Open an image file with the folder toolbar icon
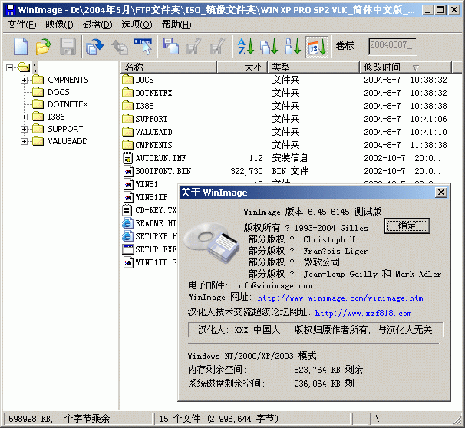 click(43, 47)
